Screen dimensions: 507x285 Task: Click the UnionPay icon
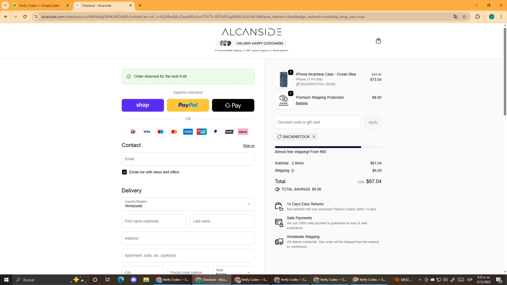point(202,132)
